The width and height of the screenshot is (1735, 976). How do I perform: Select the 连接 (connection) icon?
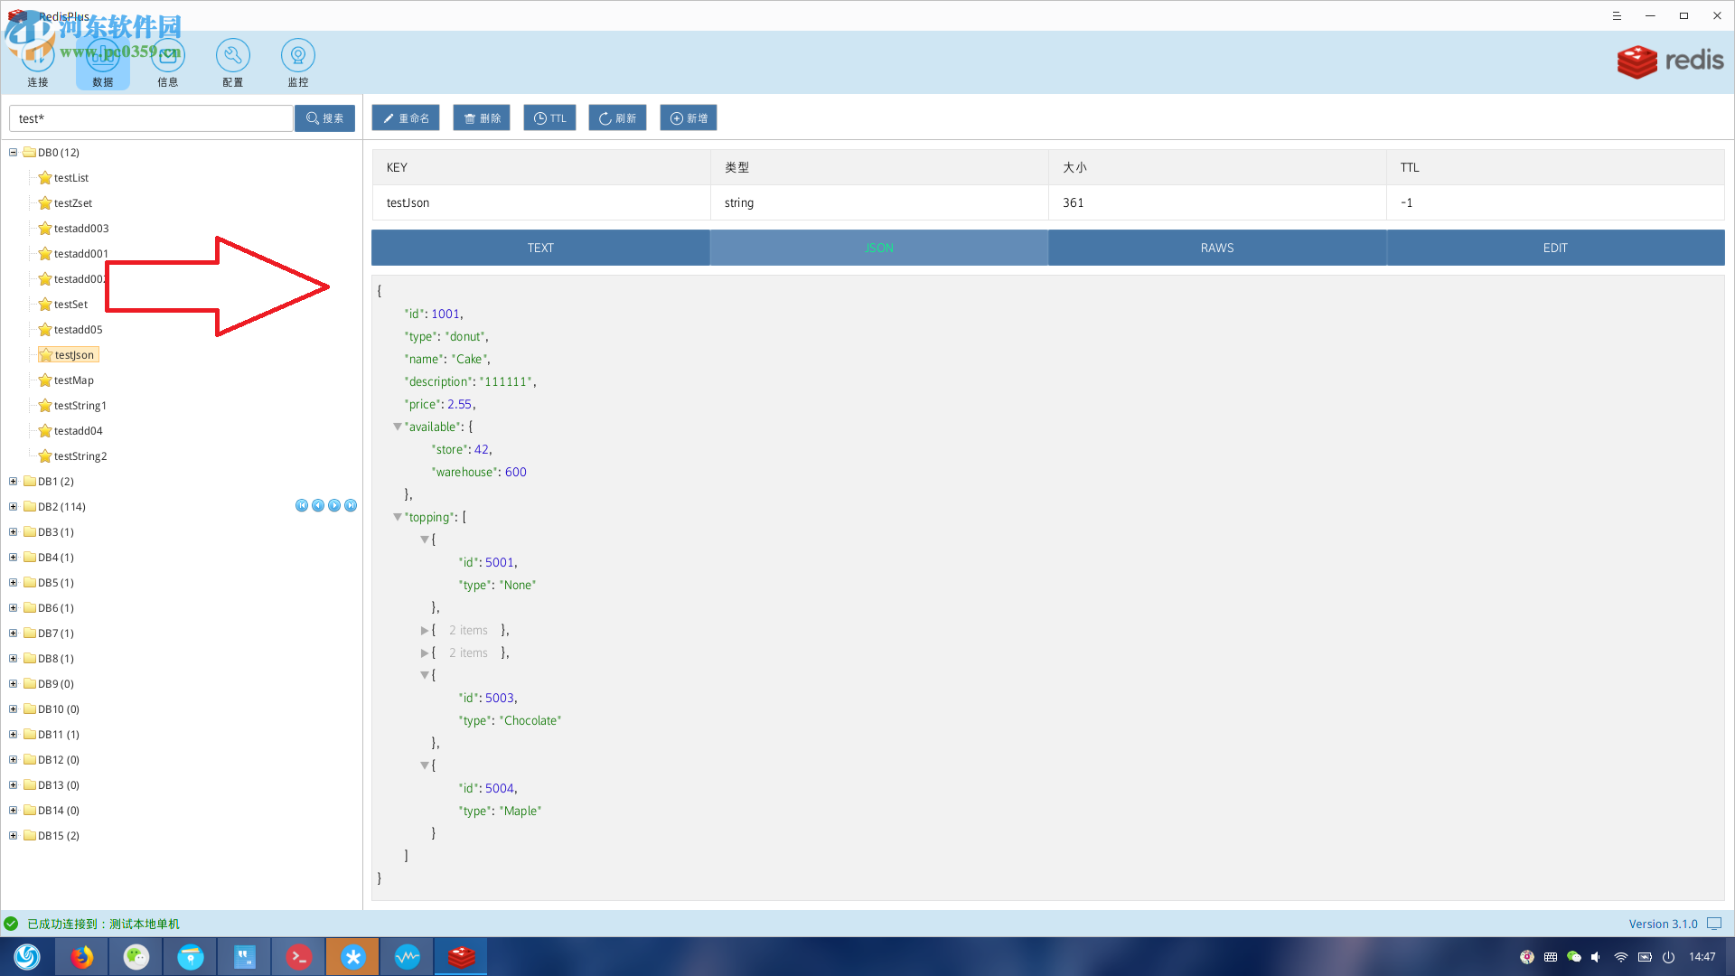point(37,54)
